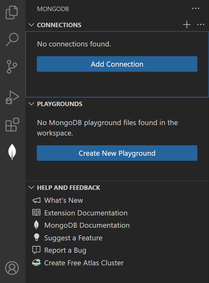Open the Run and Debug view
The height and width of the screenshot is (283, 209).
tap(12, 97)
